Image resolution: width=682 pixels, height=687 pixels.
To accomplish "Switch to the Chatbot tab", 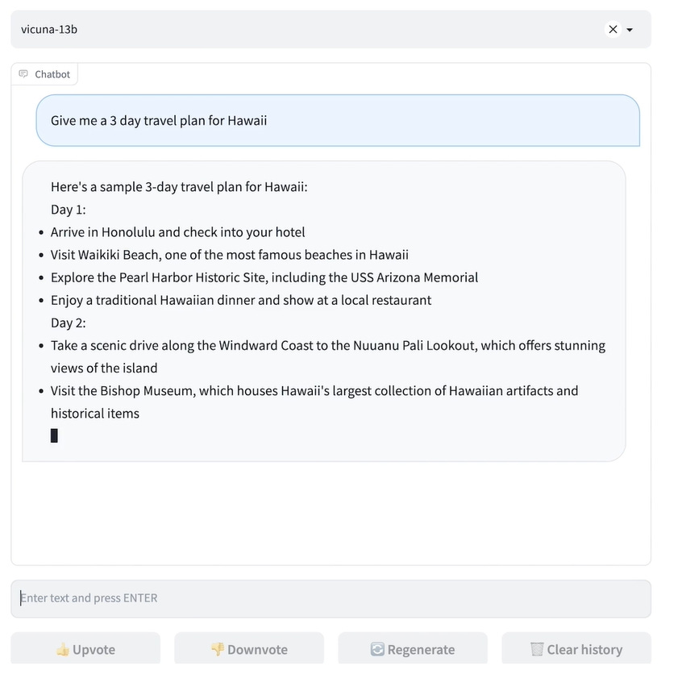I will coord(44,73).
